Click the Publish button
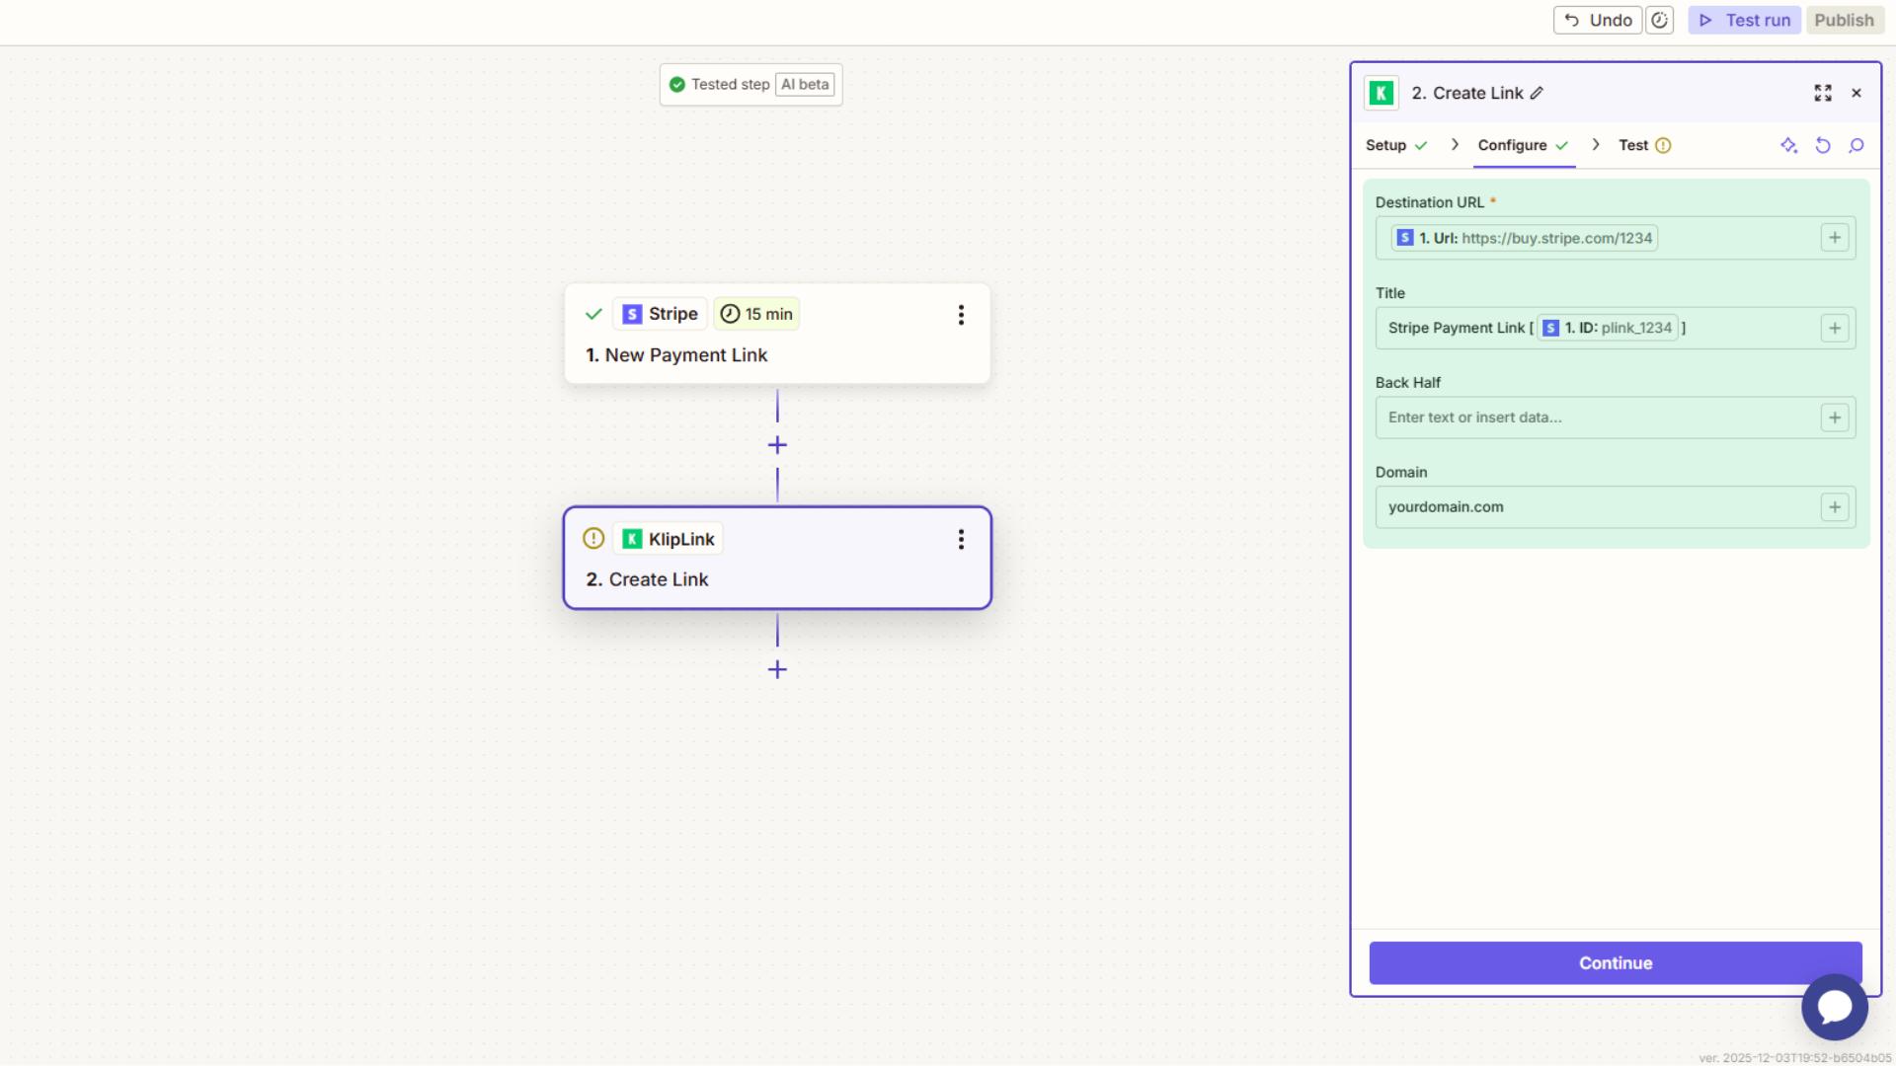 (x=1845, y=20)
